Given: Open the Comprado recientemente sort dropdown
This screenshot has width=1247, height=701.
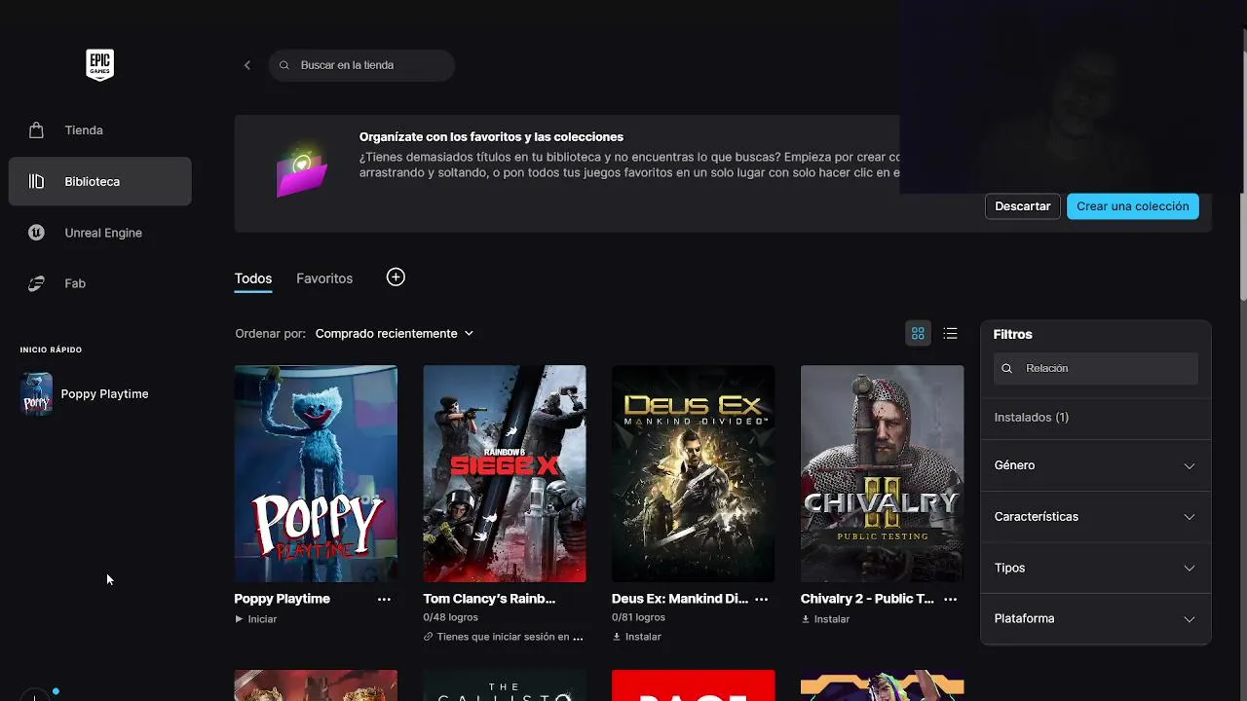Looking at the screenshot, I should 394,334.
